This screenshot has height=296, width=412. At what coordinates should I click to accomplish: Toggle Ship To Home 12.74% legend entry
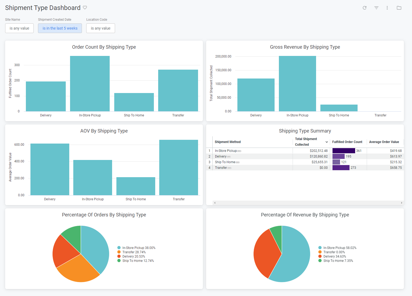(x=136, y=261)
